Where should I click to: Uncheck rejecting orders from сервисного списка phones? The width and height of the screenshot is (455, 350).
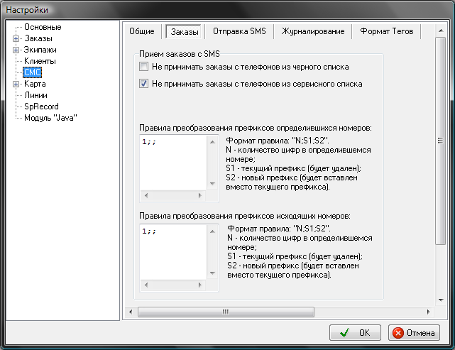pyautogui.click(x=145, y=84)
